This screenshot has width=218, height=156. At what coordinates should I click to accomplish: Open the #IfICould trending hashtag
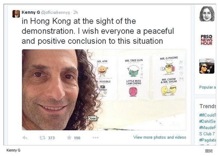coord(207,115)
